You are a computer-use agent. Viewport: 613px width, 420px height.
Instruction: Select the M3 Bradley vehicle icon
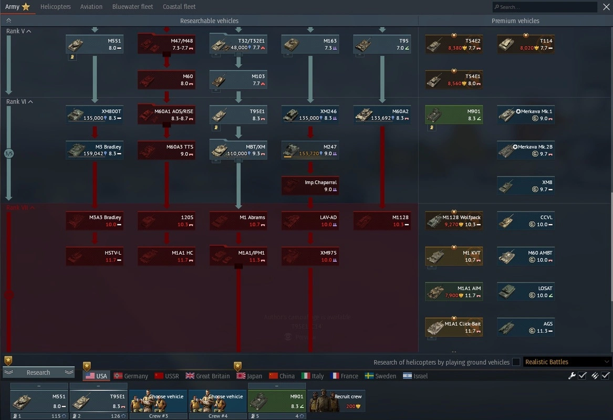(95, 150)
